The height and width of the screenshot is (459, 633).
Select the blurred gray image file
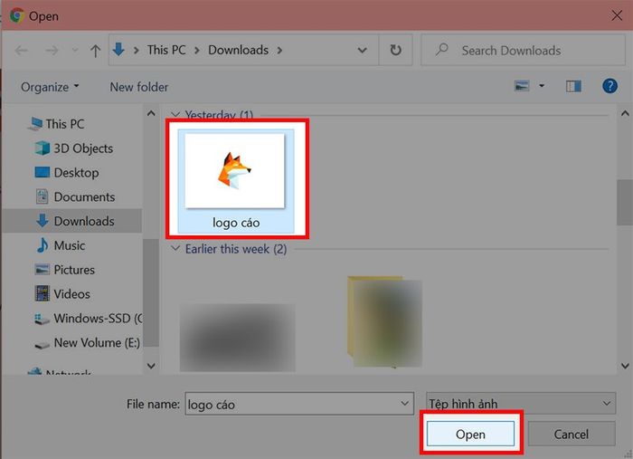point(237,338)
